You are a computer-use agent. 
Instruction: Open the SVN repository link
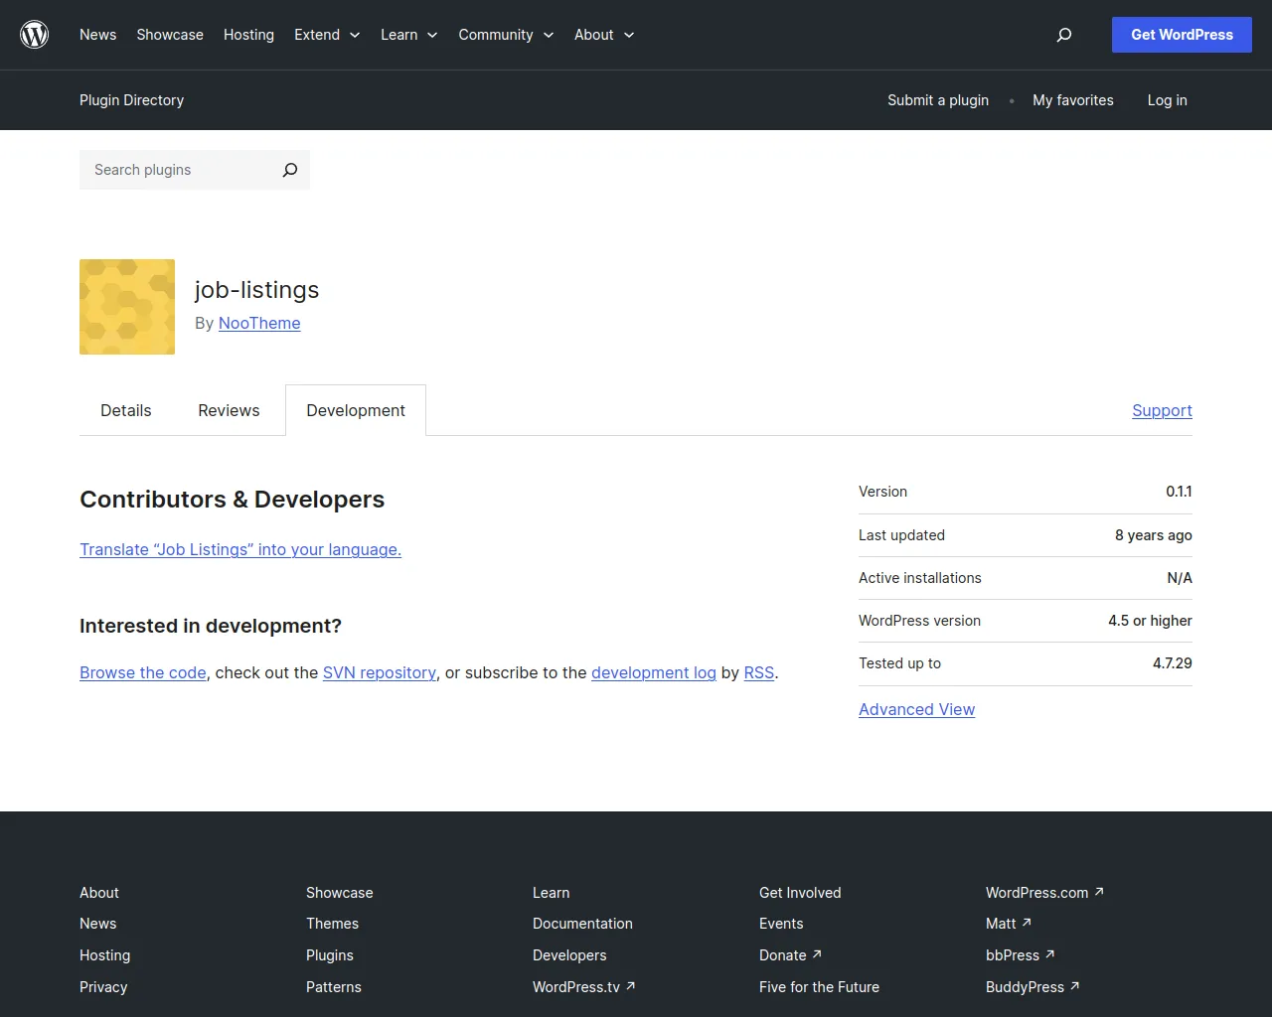[380, 672]
